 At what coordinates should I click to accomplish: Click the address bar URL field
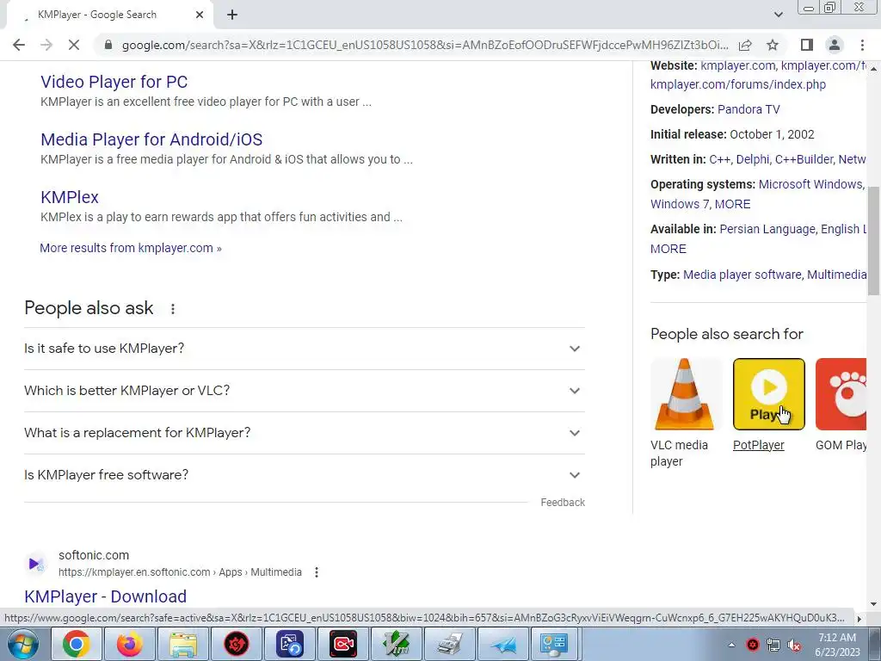click(x=425, y=45)
